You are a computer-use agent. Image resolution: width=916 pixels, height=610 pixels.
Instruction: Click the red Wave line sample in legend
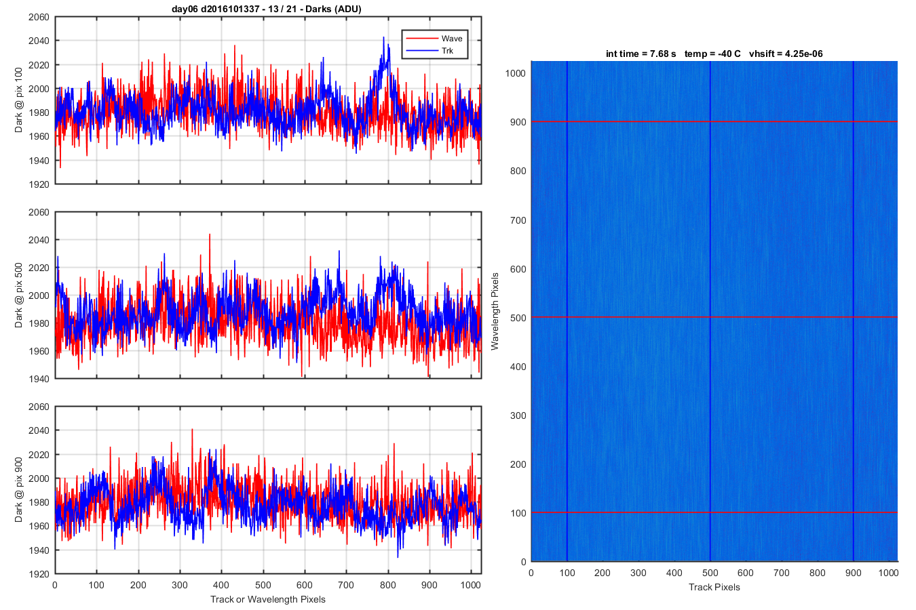(x=421, y=39)
